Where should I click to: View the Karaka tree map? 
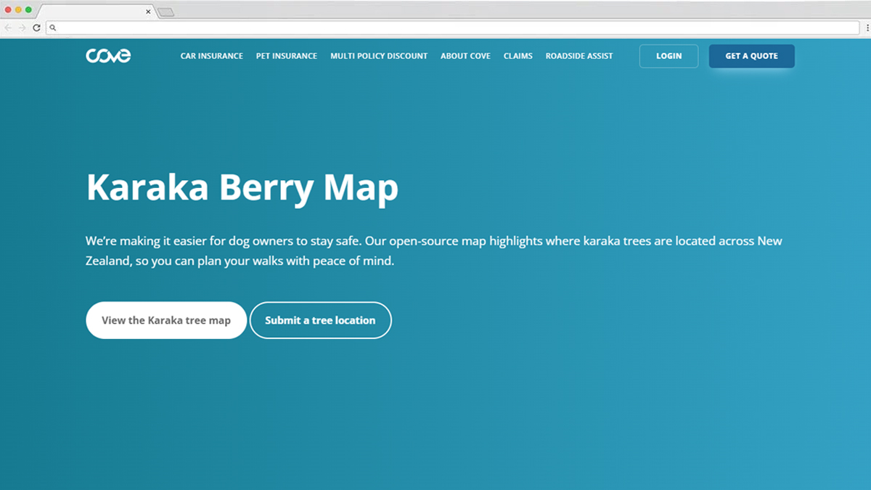165,320
